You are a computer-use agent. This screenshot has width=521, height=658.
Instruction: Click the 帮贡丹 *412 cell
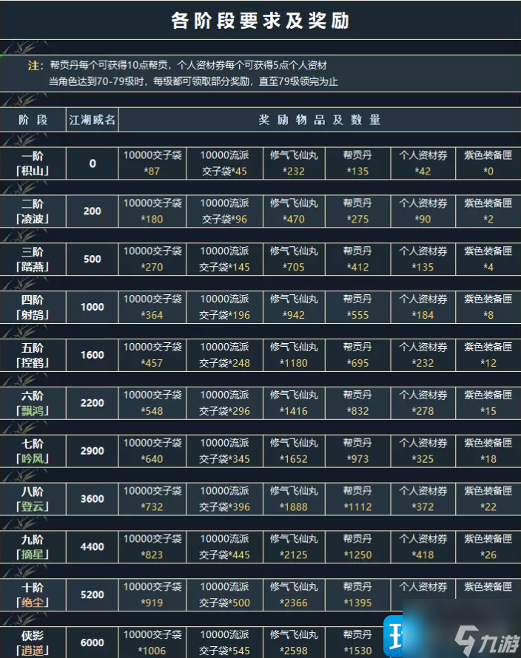(357, 259)
